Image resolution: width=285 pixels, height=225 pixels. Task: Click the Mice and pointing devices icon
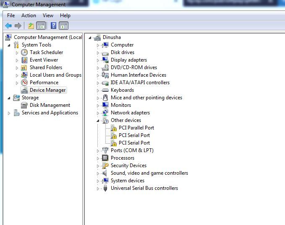tap(105, 98)
